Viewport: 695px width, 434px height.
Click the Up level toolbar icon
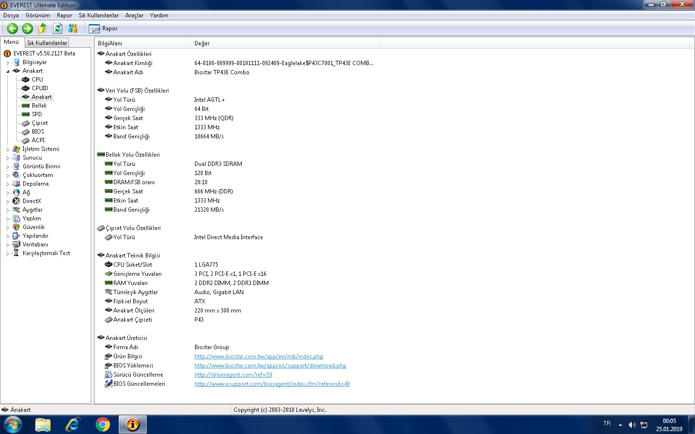point(42,28)
